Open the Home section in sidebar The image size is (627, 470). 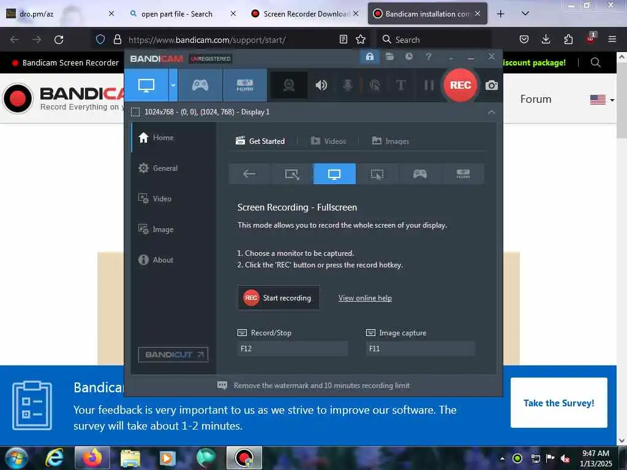click(x=173, y=138)
